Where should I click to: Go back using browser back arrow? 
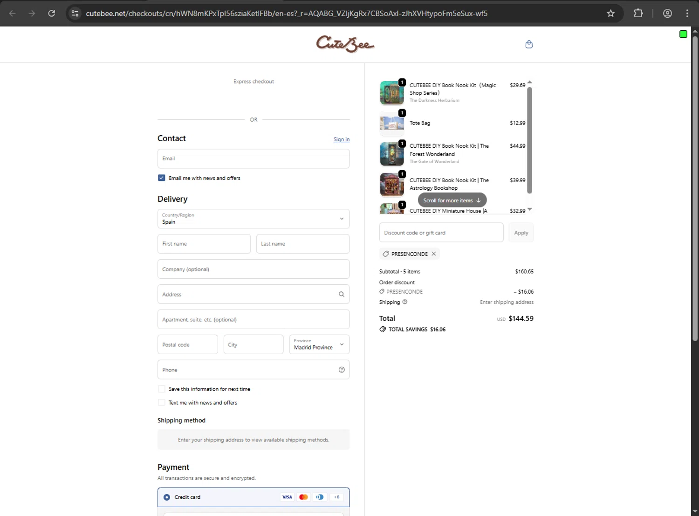coord(13,14)
